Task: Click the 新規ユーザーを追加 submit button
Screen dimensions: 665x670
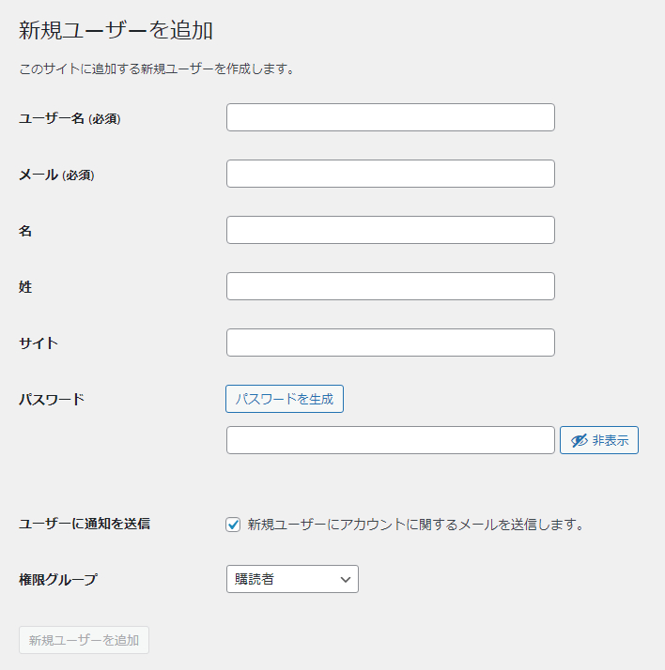Action: [84, 640]
